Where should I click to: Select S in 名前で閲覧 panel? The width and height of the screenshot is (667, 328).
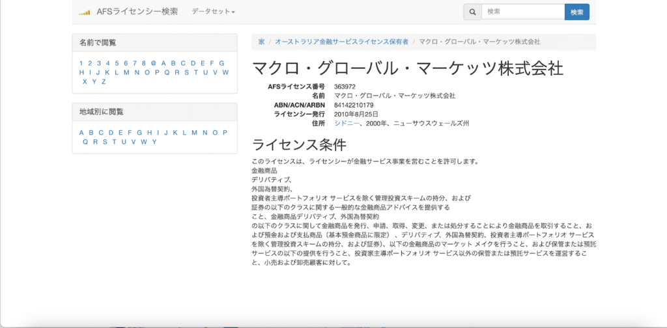pyautogui.click(x=186, y=72)
